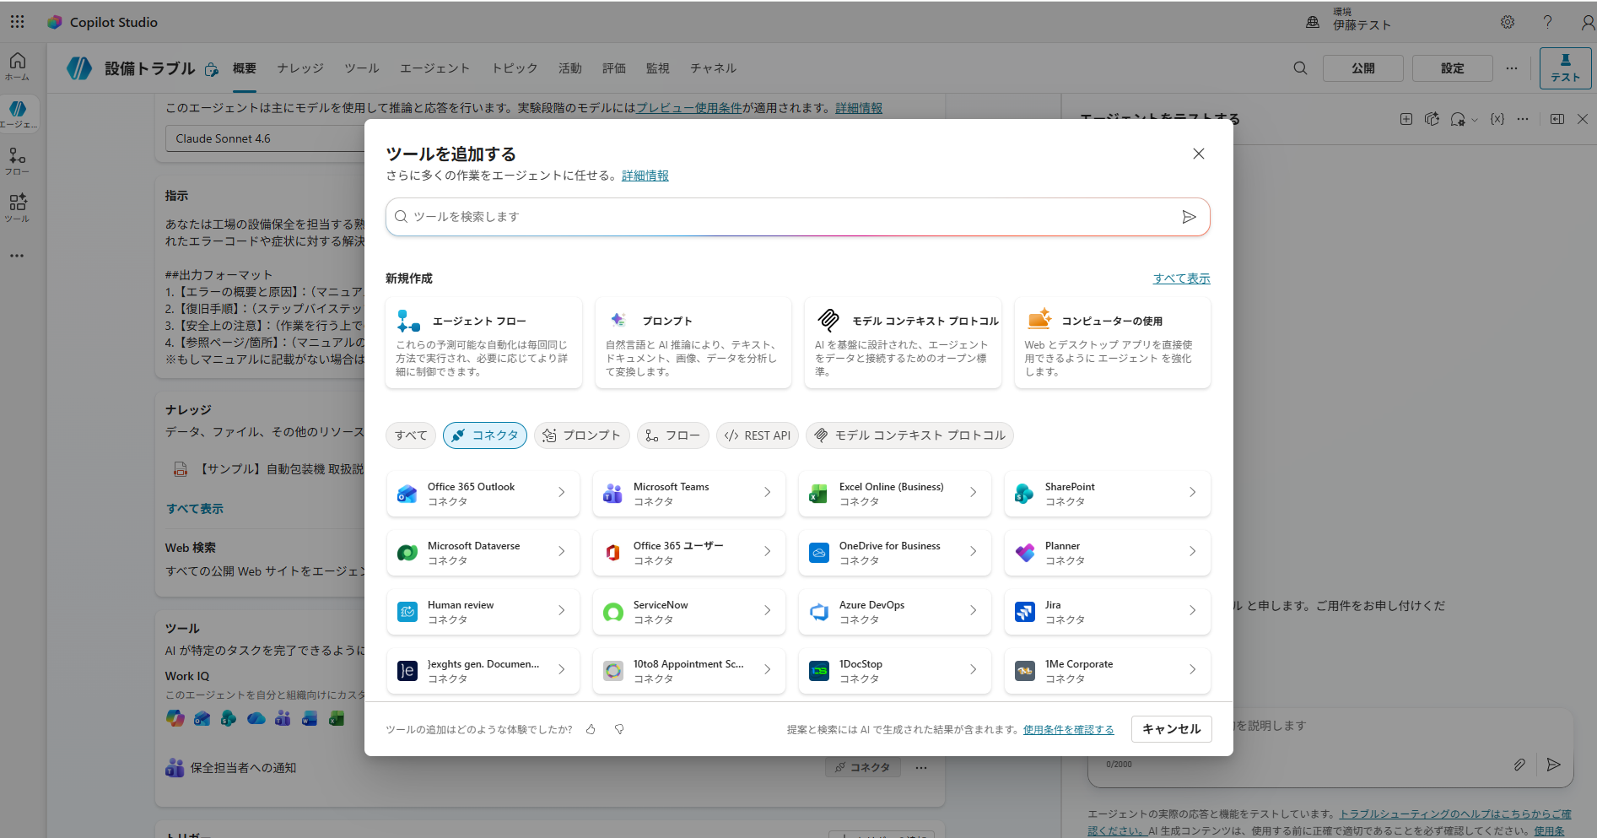This screenshot has width=1597, height=838.
Task: Select the Azure DevOps connector icon
Action: 819,612
